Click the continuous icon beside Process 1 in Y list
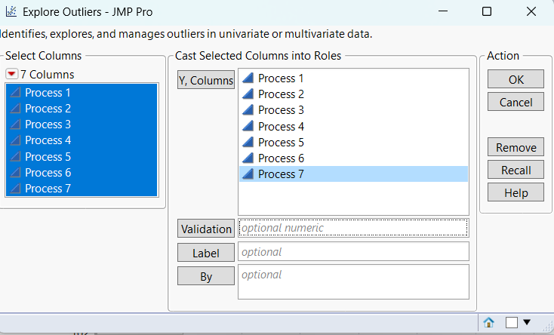 [x=248, y=78]
